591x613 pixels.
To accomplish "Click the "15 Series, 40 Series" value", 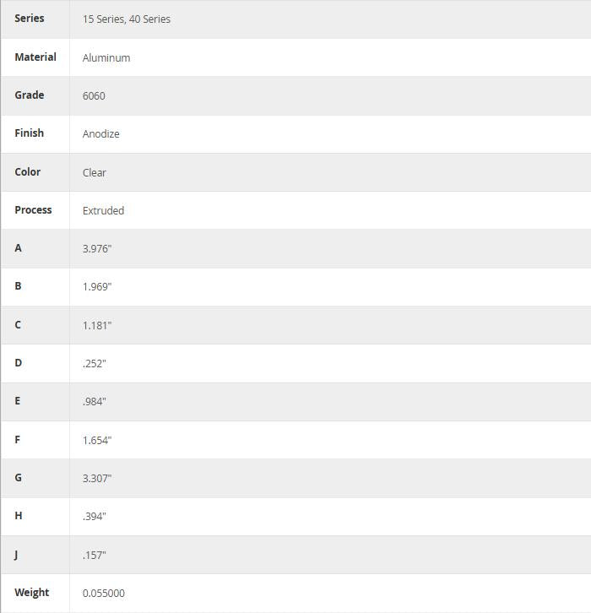I will click(126, 19).
